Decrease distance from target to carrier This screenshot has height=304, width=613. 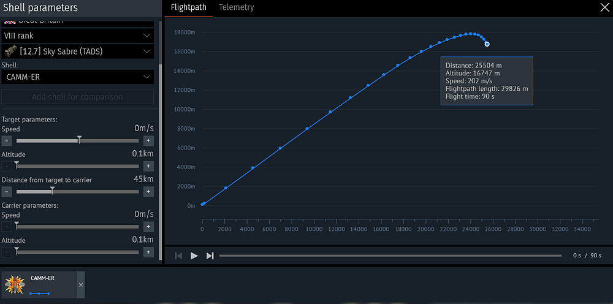point(7,192)
